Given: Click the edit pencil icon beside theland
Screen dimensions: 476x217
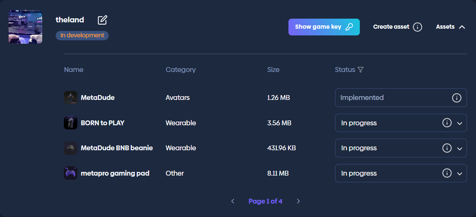Looking at the screenshot, I should [102, 20].
